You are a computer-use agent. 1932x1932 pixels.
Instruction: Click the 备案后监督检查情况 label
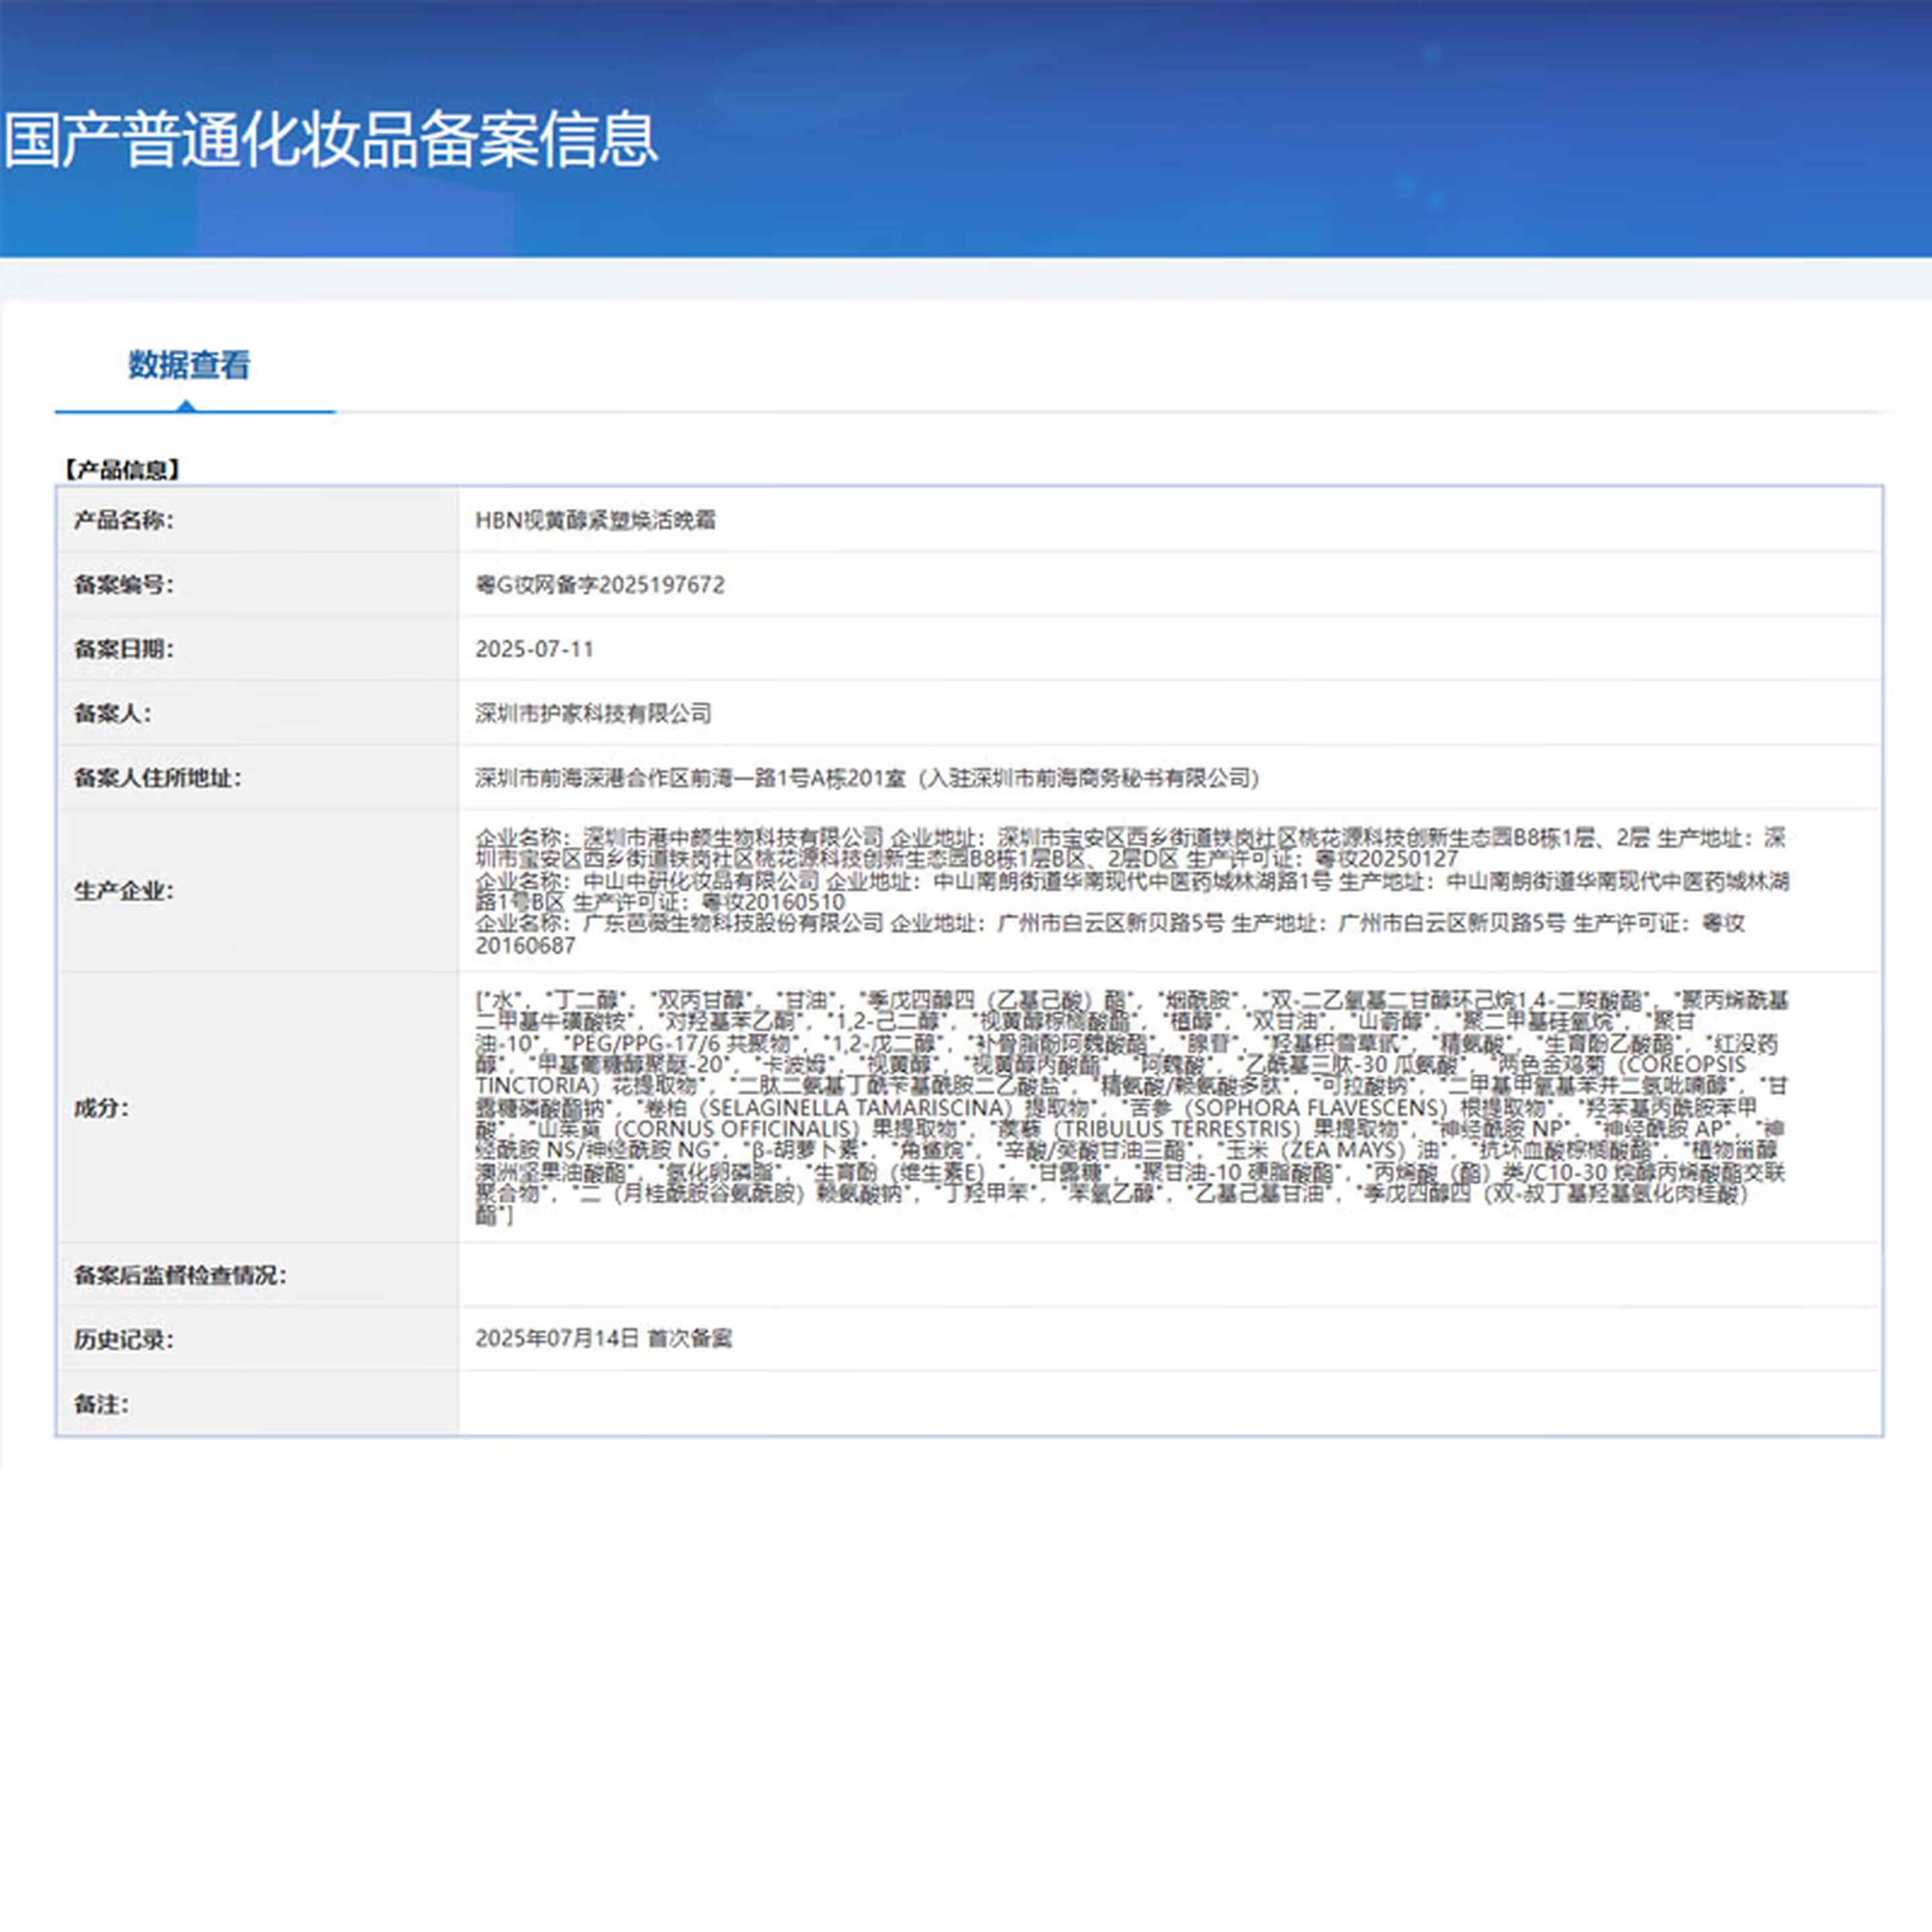[179, 1275]
